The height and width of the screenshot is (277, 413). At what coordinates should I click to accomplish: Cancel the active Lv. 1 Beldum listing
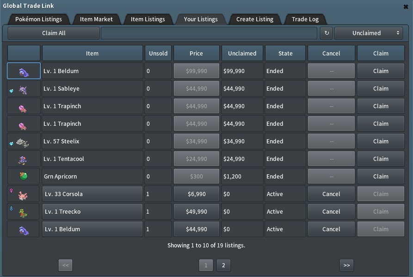tap(331, 229)
